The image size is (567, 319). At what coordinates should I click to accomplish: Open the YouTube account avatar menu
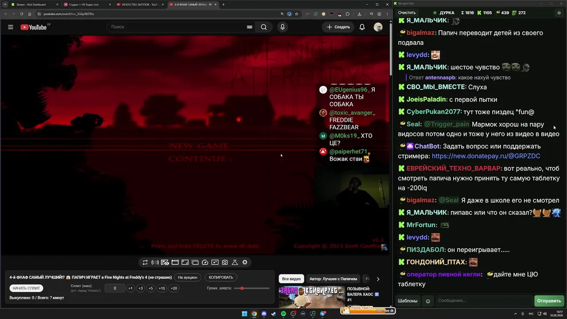pyautogui.click(x=378, y=27)
